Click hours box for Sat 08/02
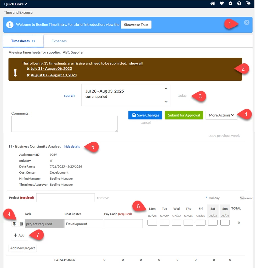Viewport: 255px width, 268px height. click(213, 223)
